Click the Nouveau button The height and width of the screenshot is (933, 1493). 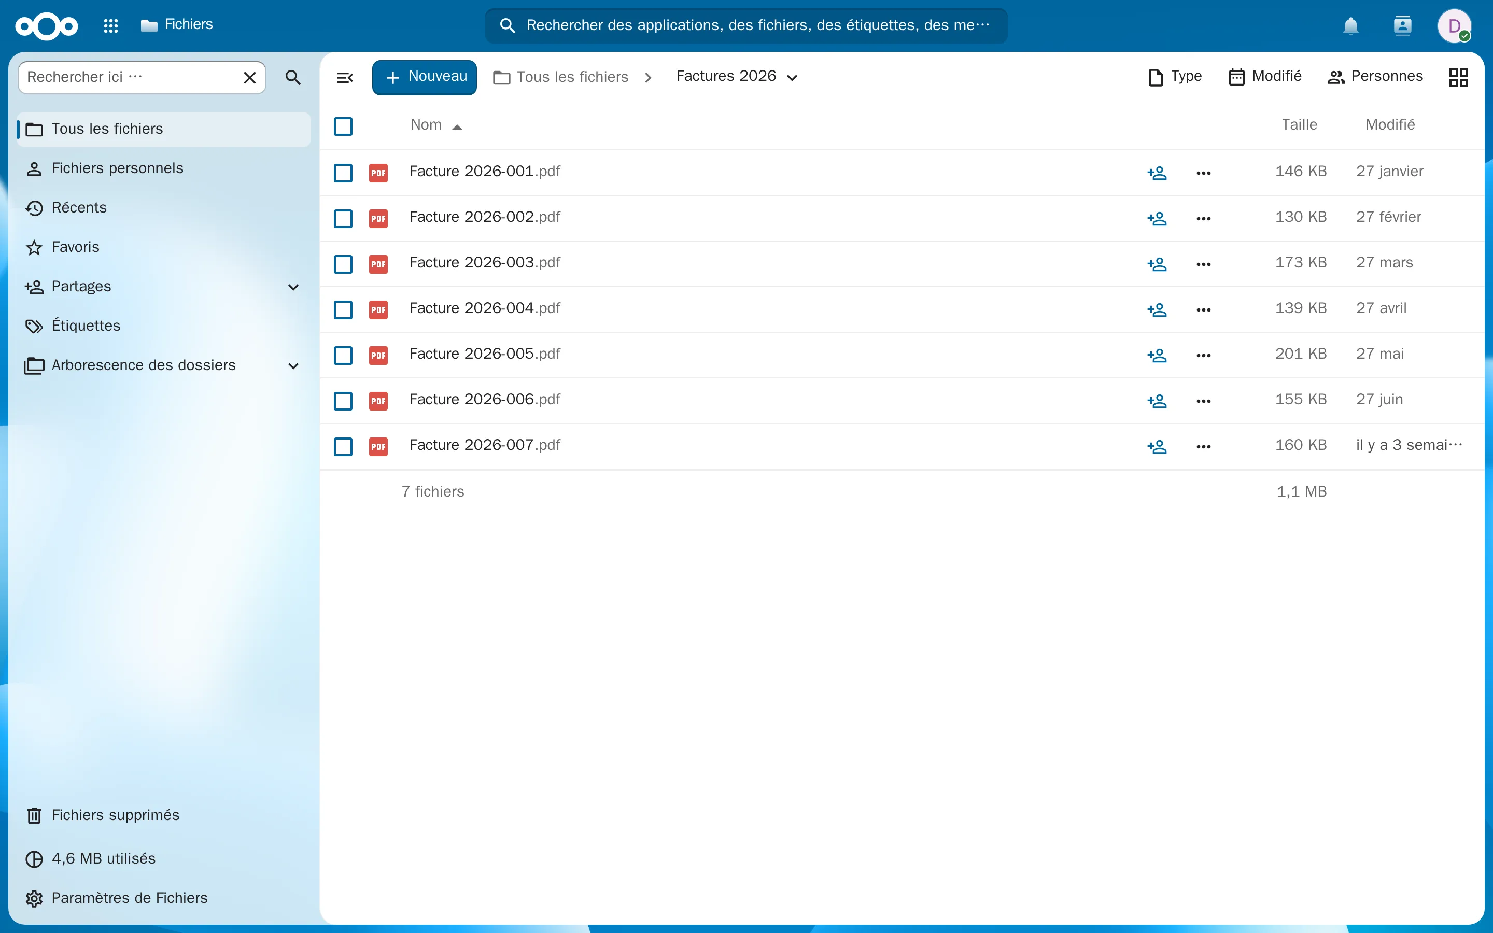point(425,77)
